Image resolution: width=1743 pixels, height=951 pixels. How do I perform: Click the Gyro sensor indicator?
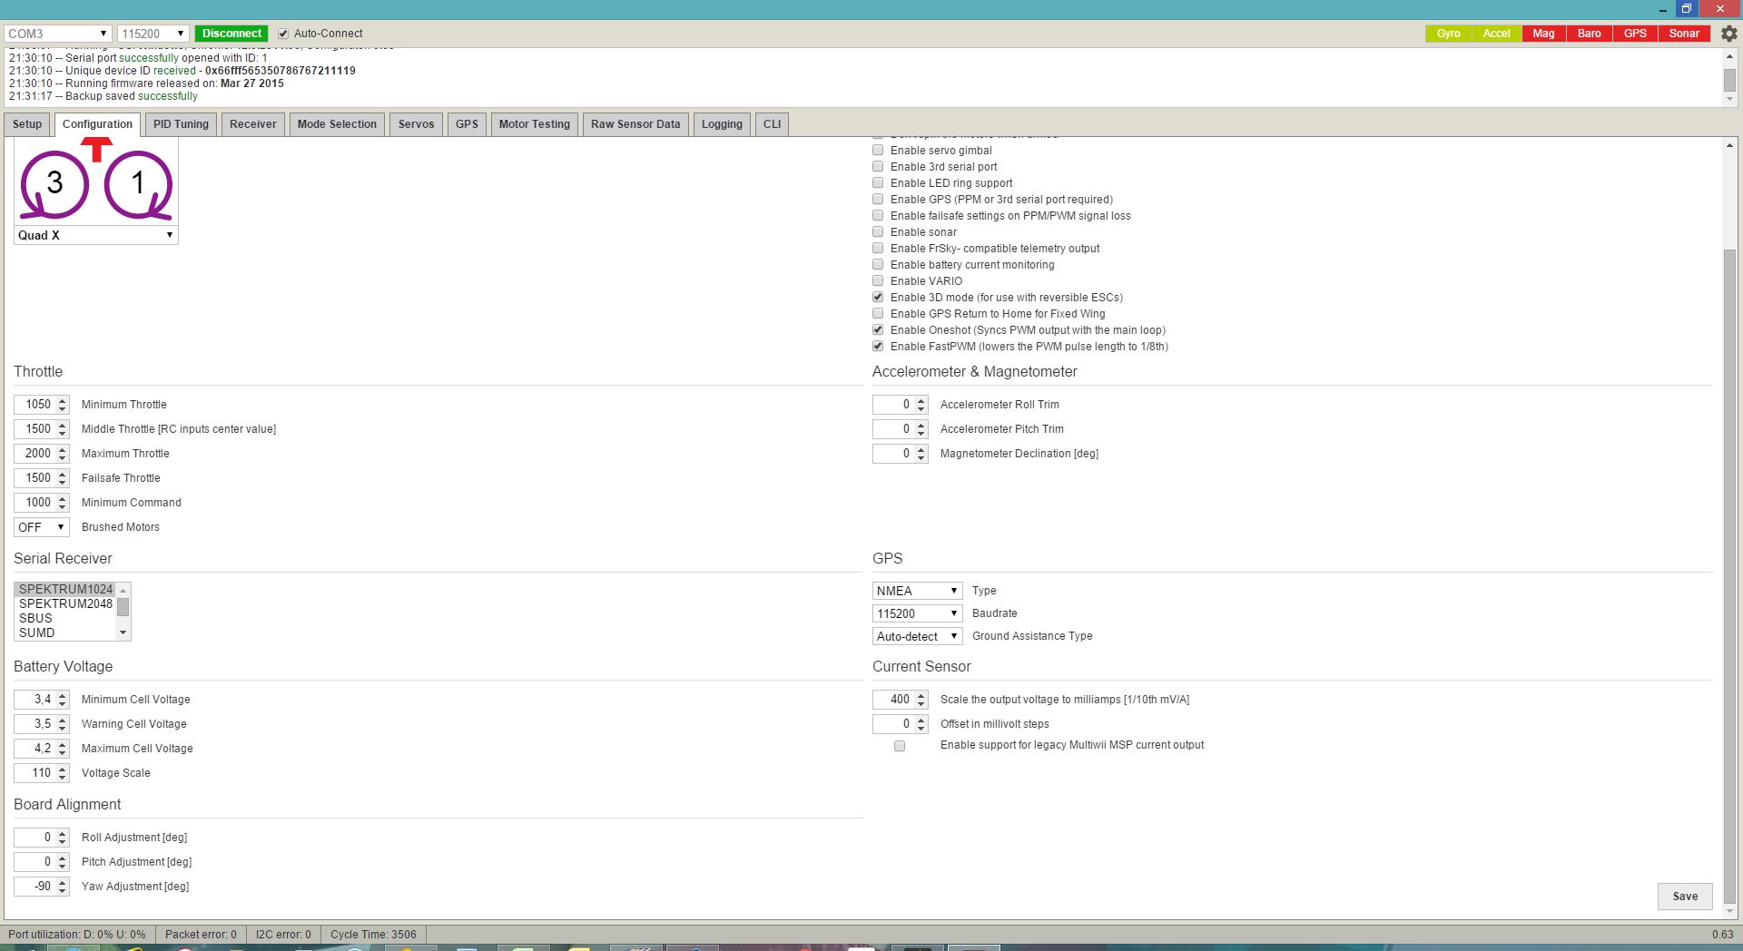1448,34
